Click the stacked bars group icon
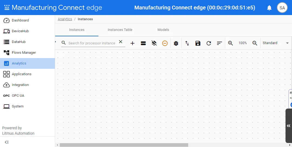Image resolution: width=292 pixels, height=147 pixels. 143,43
